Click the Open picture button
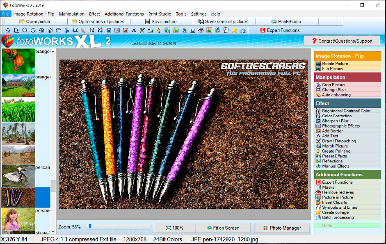Screen dimensions: 386x244 point(35,21)
